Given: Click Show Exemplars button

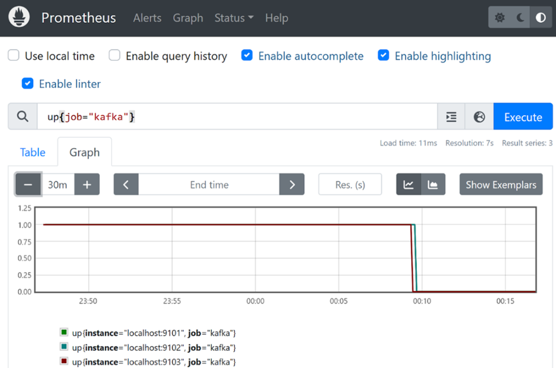Looking at the screenshot, I should 501,184.
